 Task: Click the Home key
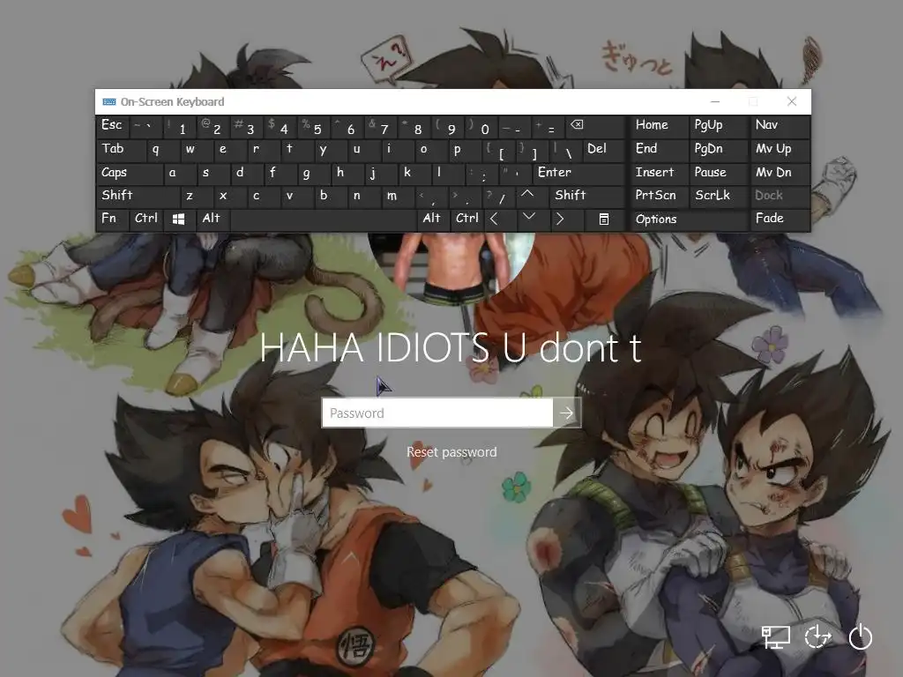point(660,127)
